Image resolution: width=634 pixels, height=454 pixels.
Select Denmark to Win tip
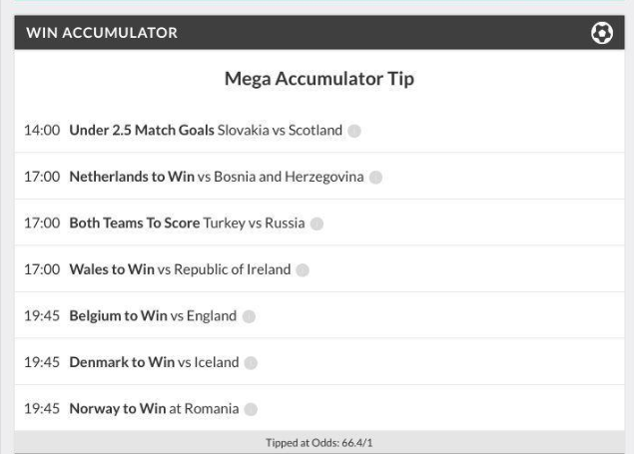pos(122,362)
